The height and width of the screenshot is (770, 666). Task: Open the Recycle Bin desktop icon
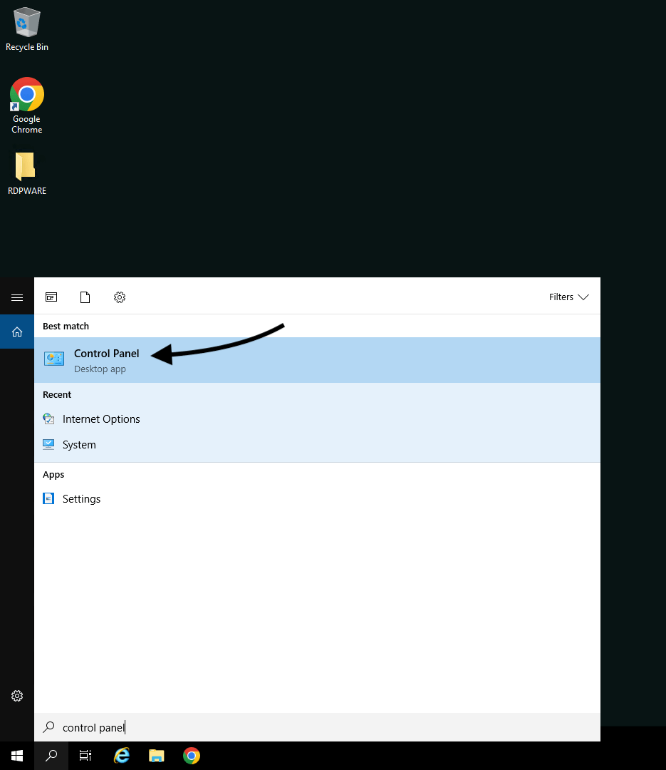point(26,29)
